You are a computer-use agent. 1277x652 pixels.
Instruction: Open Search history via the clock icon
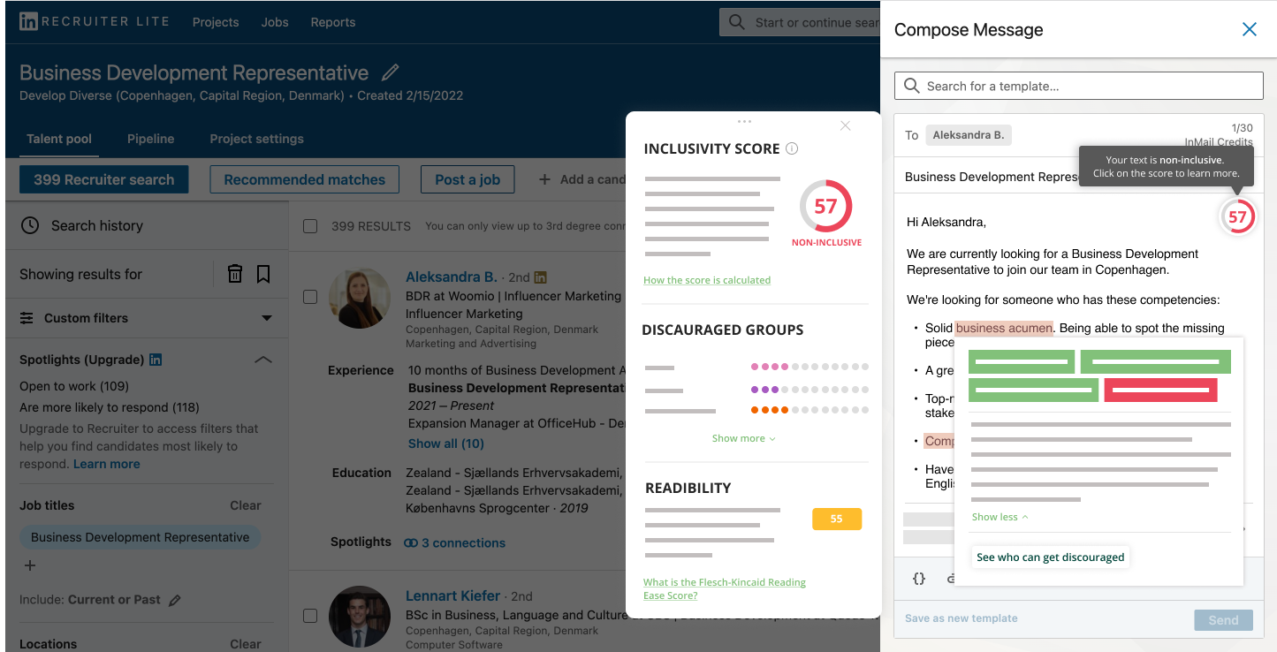click(x=30, y=225)
